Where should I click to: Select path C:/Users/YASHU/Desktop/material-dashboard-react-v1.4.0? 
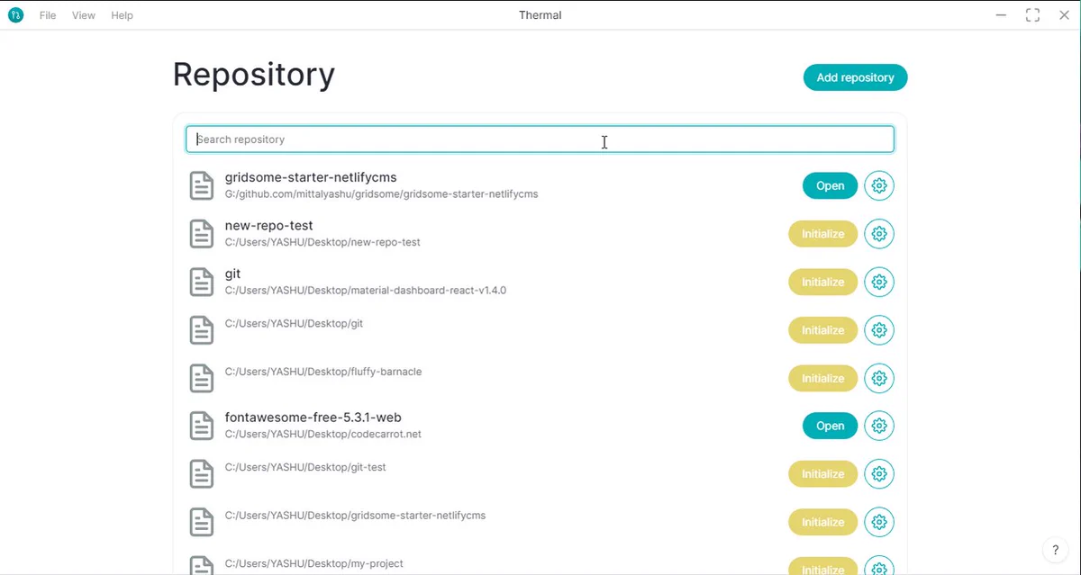[x=366, y=291]
